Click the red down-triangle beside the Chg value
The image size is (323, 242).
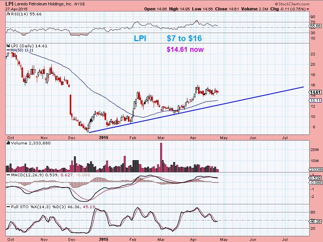[x=308, y=9]
